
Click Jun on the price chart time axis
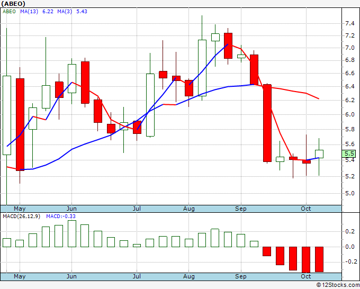click(x=71, y=209)
